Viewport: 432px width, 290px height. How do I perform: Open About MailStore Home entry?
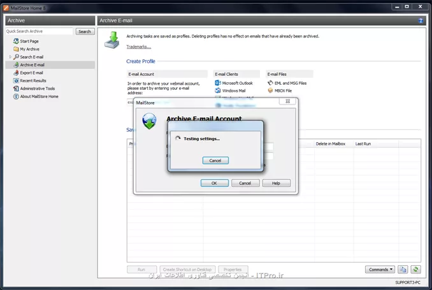click(39, 96)
